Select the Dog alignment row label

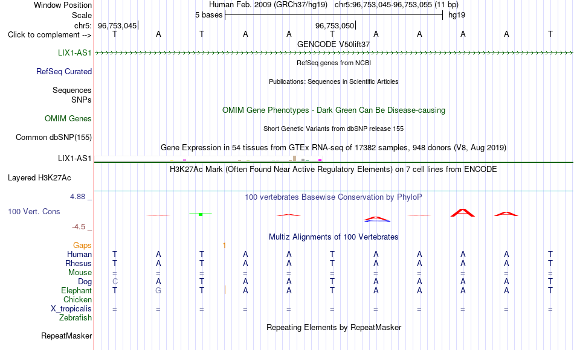click(85, 282)
